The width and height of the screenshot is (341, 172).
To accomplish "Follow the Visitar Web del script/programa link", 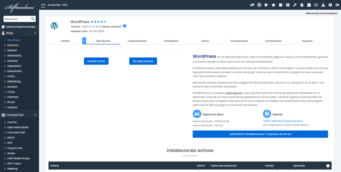I will point(283,121).
